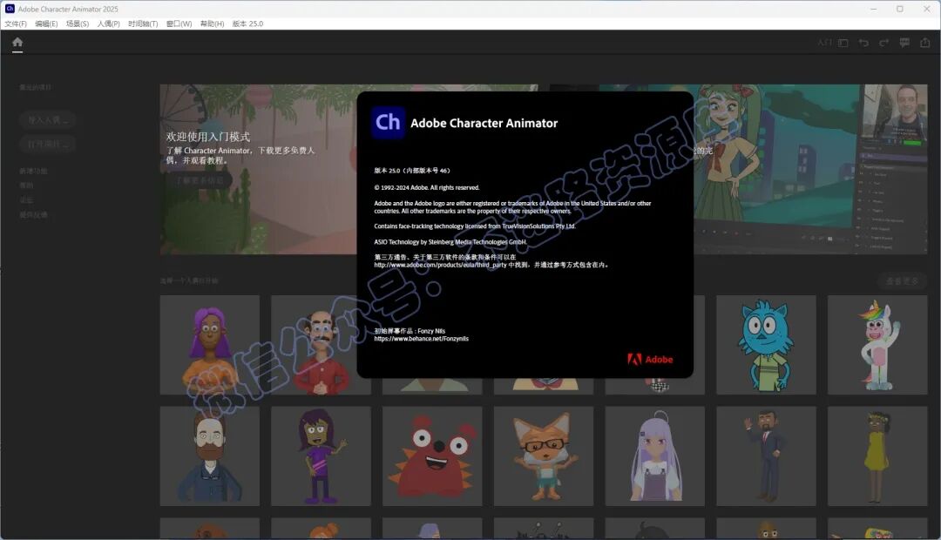Viewport: 941px width, 540px height.
Task: Open the adobe.com third_party EULA link
Action: pos(441,265)
